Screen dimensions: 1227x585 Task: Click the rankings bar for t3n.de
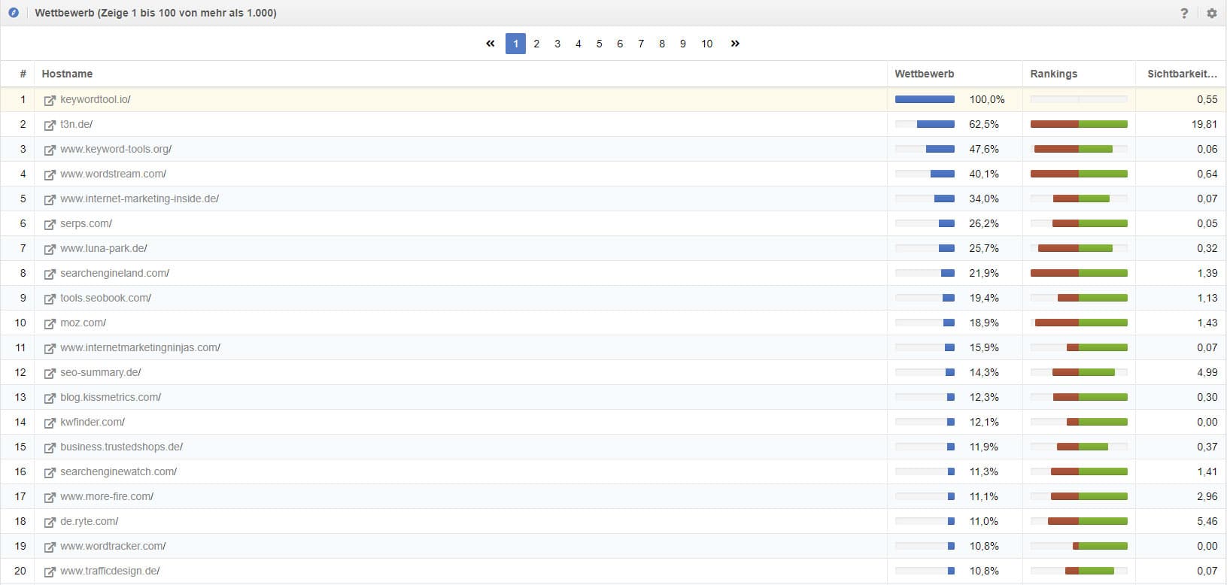click(x=1079, y=124)
